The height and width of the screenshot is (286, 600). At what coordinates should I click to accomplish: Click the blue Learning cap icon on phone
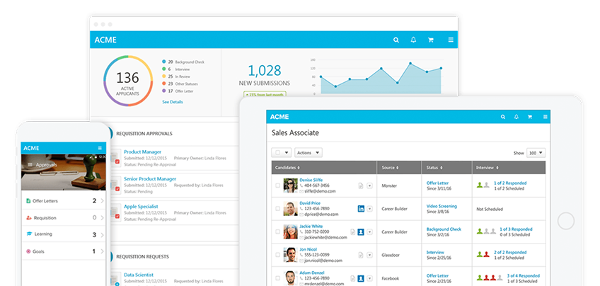pos(29,234)
